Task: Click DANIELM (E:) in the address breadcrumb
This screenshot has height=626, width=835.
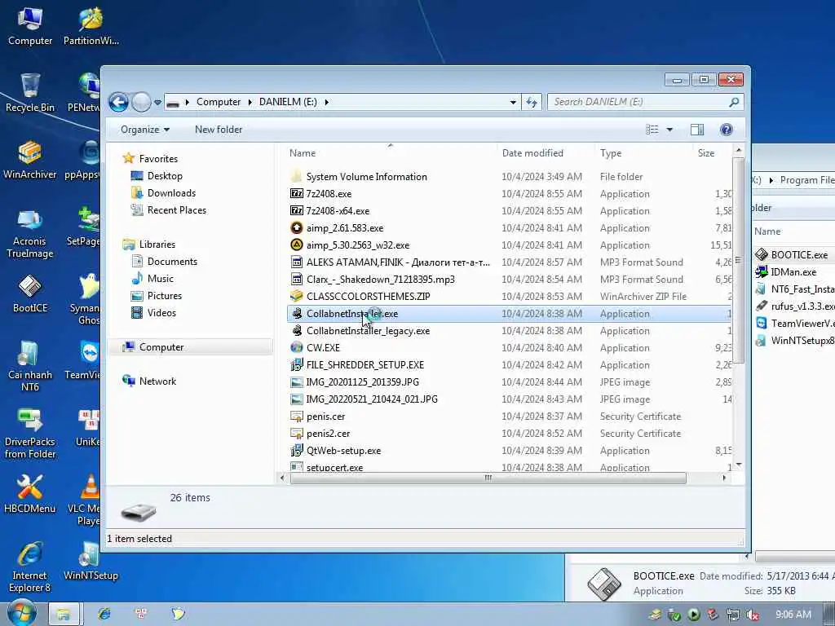Action: [288, 102]
